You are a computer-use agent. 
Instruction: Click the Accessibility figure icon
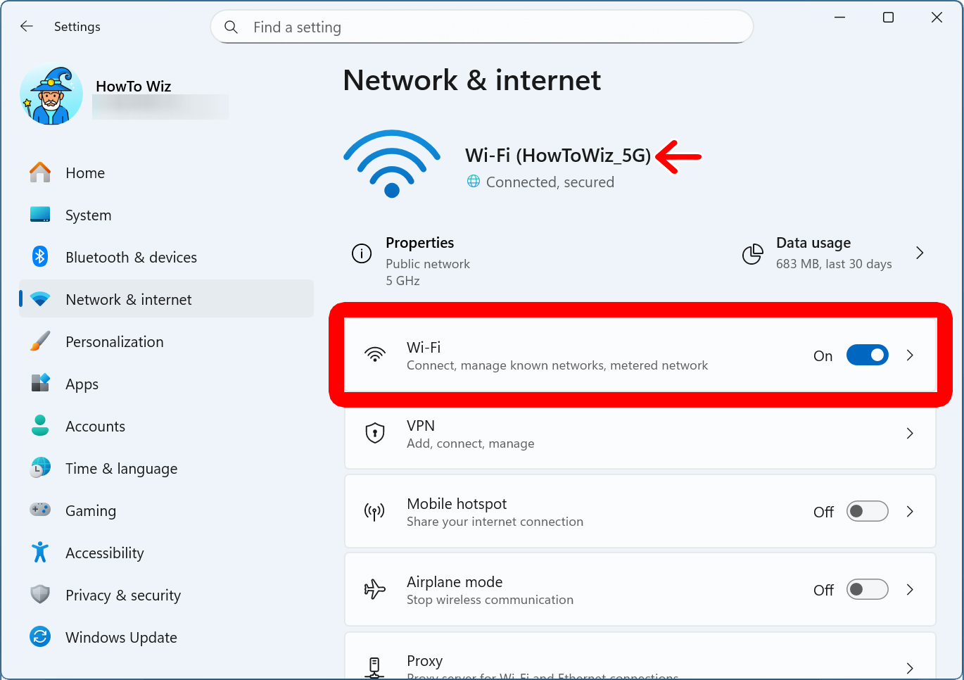(40, 553)
